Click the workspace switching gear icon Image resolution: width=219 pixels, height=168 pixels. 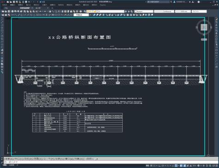[198, 166]
